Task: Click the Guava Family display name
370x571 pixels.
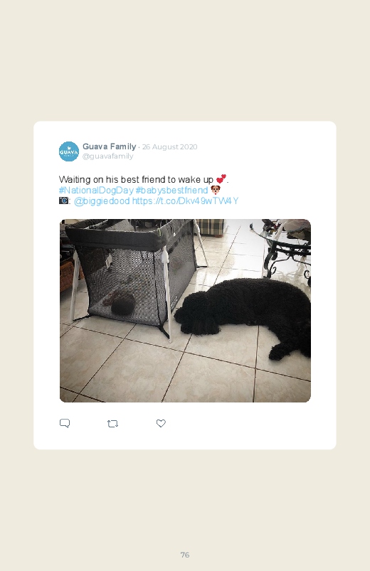Action: click(109, 146)
